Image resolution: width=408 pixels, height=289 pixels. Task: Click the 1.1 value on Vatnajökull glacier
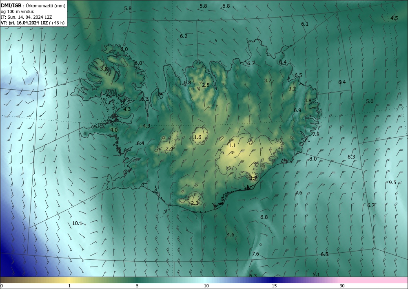[x=232, y=146]
